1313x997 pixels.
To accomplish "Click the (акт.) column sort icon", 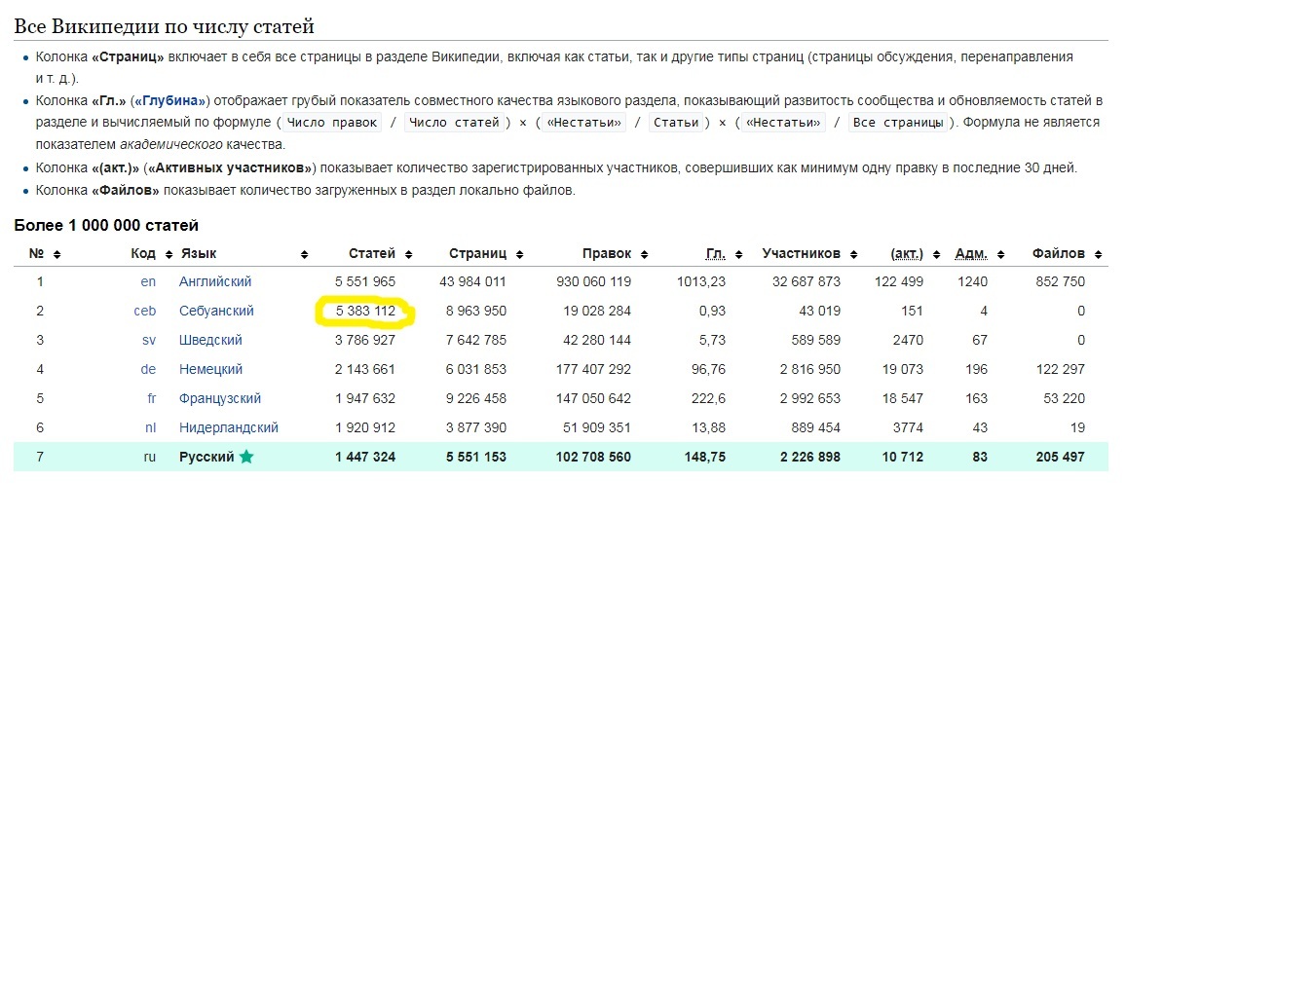I will 936,254.
